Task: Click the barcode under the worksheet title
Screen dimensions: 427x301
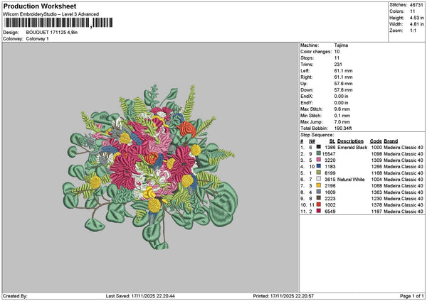Action: (x=58, y=23)
